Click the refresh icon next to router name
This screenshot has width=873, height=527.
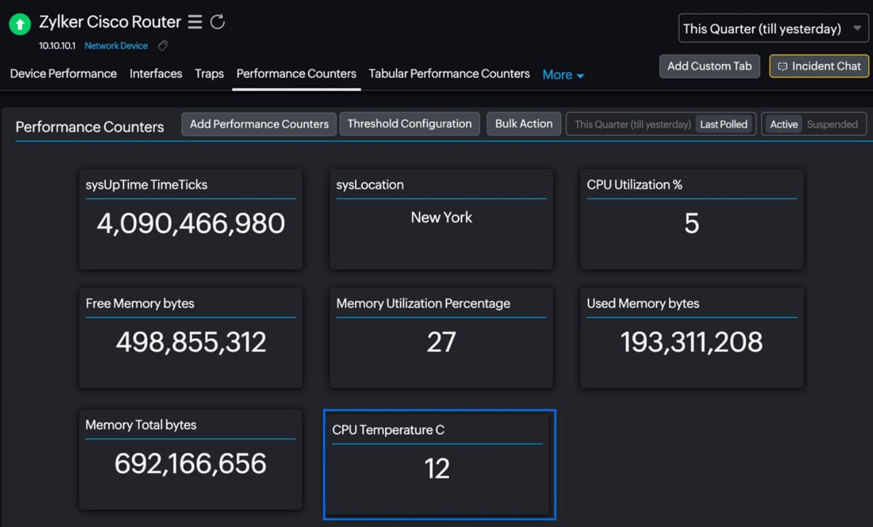(x=218, y=22)
